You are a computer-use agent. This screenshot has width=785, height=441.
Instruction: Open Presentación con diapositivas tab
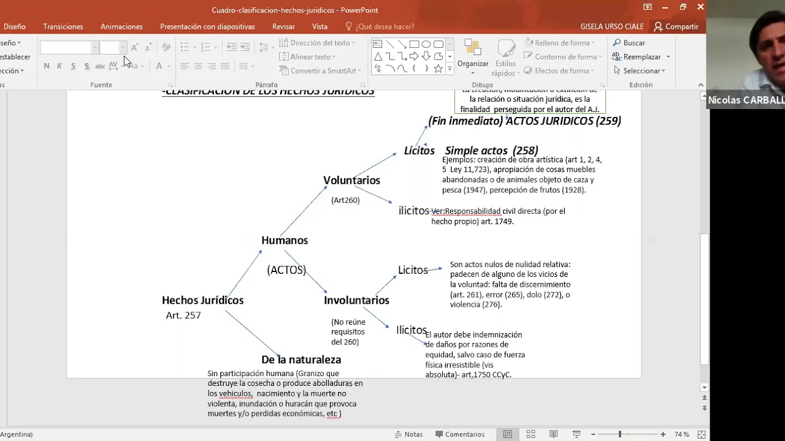[x=207, y=26]
